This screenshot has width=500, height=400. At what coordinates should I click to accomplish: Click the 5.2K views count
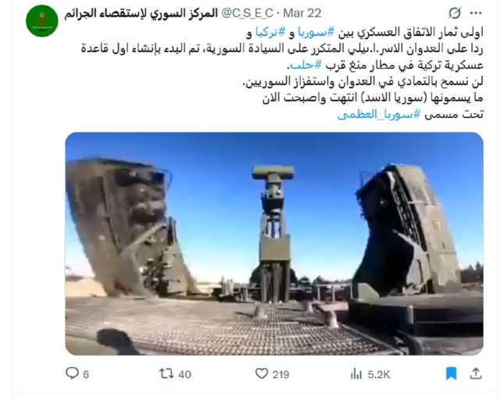click(x=379, y=374)
